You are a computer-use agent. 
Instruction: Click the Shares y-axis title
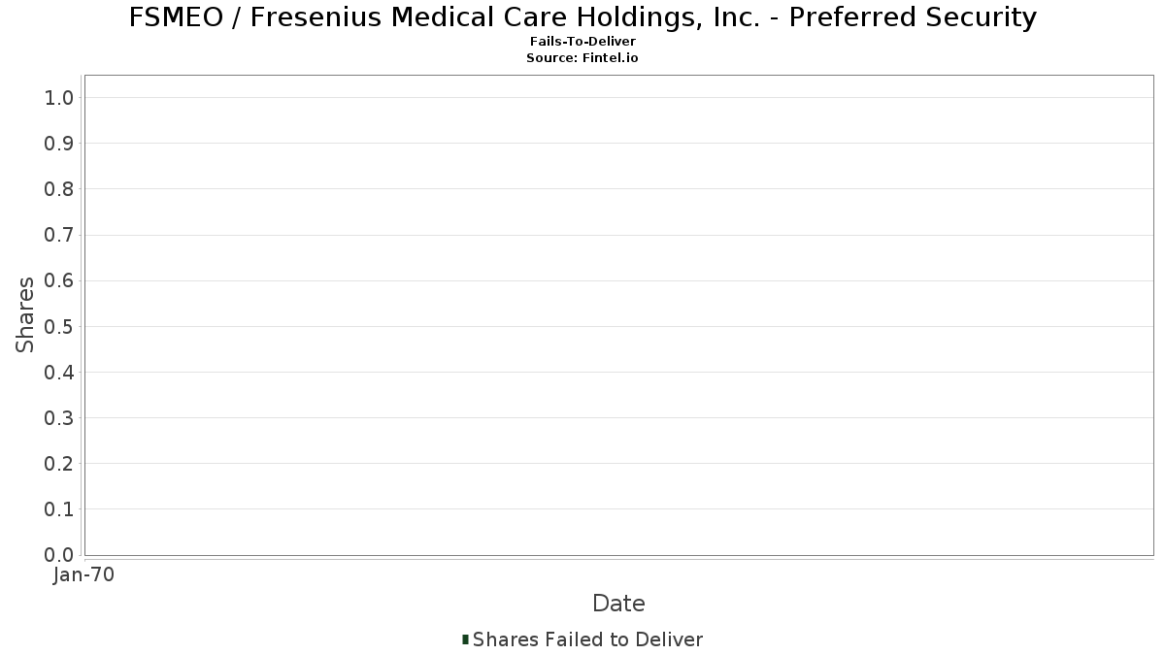click(x=25, y=314)
